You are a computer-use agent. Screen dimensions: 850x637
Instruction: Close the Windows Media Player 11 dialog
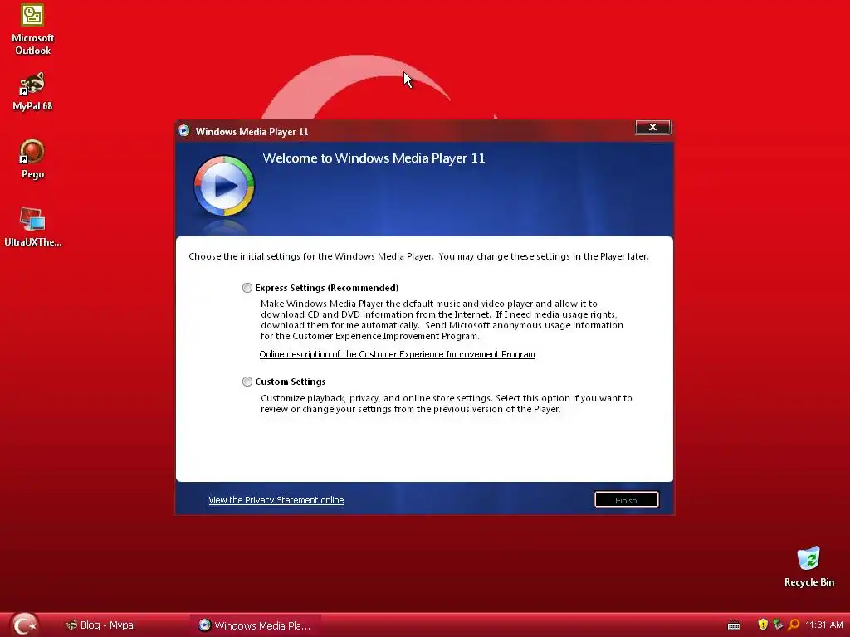pyautogui.click(x=652, y=127)
